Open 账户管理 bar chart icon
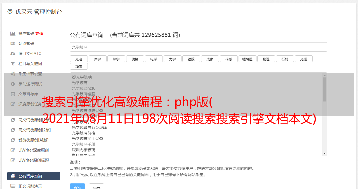This screenshot has height=189, width=358. [x=13, y=34]
